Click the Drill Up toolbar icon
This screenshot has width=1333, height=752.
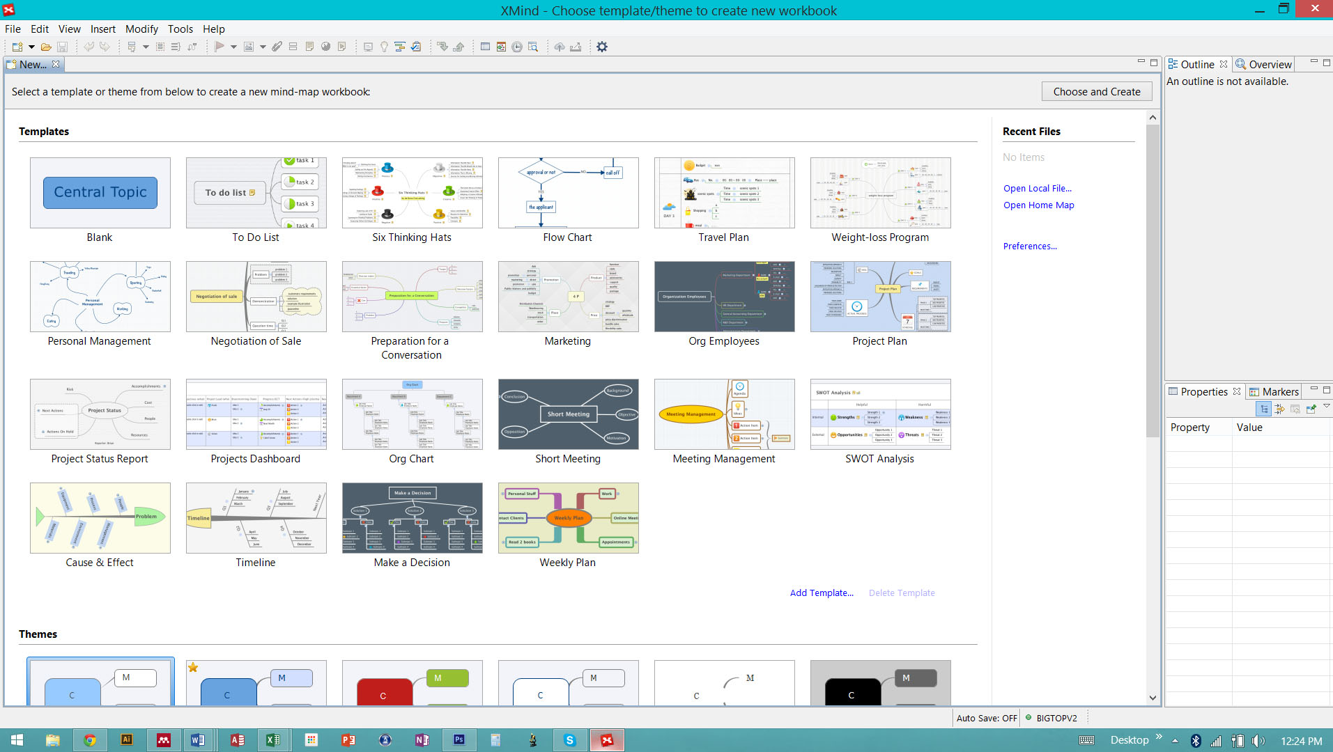pyautogui.click(x=459, y=47)
